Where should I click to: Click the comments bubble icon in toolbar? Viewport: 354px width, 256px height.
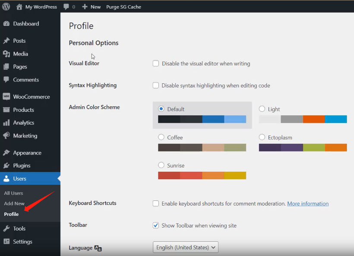(x=66, y=7)
